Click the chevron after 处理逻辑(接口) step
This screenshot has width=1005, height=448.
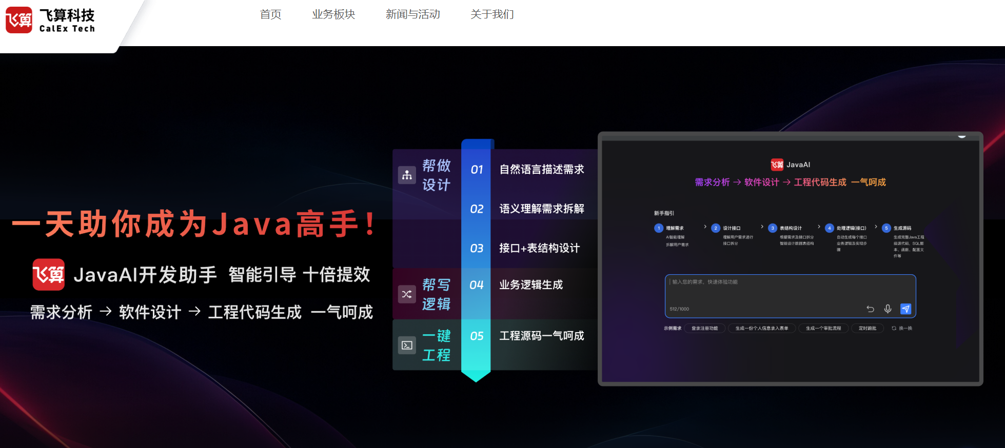tap(876, 227)
